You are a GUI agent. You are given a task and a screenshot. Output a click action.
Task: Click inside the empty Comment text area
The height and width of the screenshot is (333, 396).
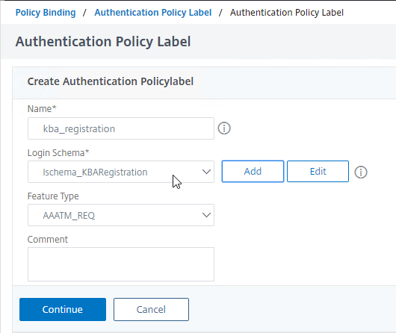click(x=121, y=264)
